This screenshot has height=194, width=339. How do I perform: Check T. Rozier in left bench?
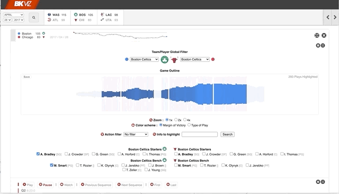(77, 165)
